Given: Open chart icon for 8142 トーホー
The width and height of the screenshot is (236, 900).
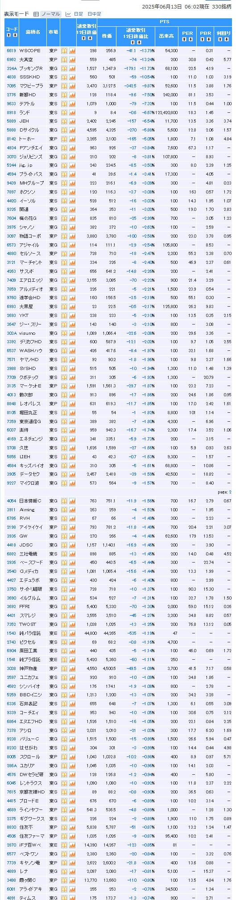Looking at the screenshot, I should point(72,139).
